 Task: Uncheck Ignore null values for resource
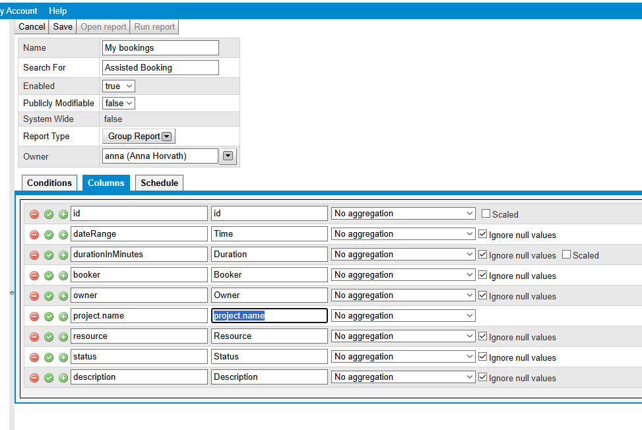click(483, 336)
